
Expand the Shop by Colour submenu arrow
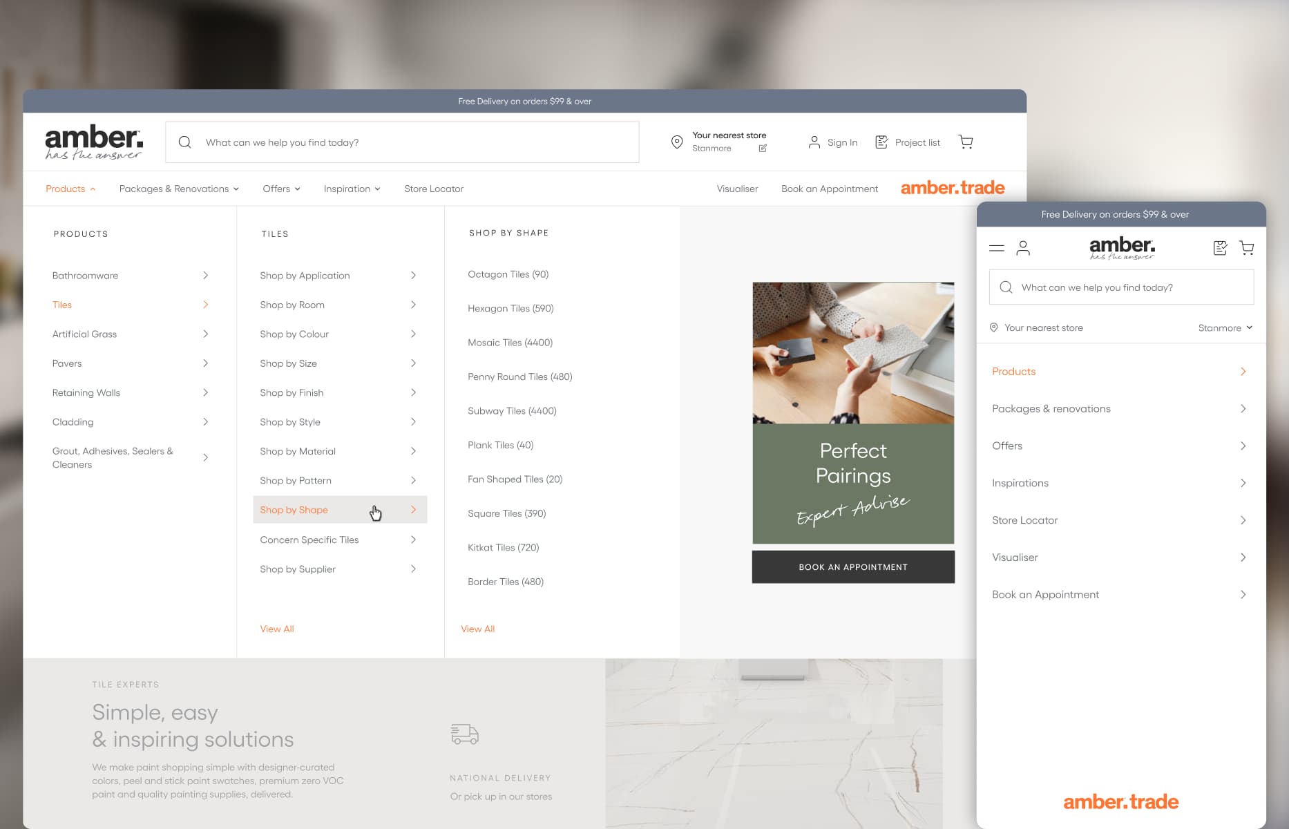point(413,334)
